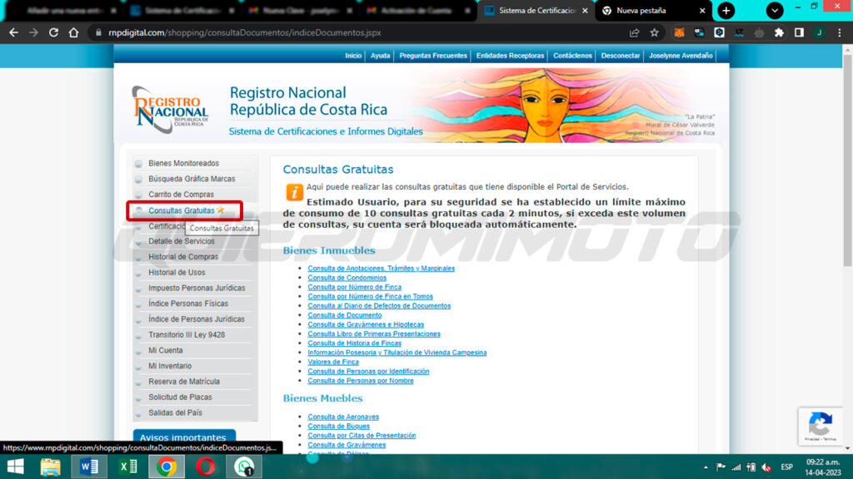Select Consultas Gratuitas in the sidebar

pyautogui.click(x=181, y=210)
